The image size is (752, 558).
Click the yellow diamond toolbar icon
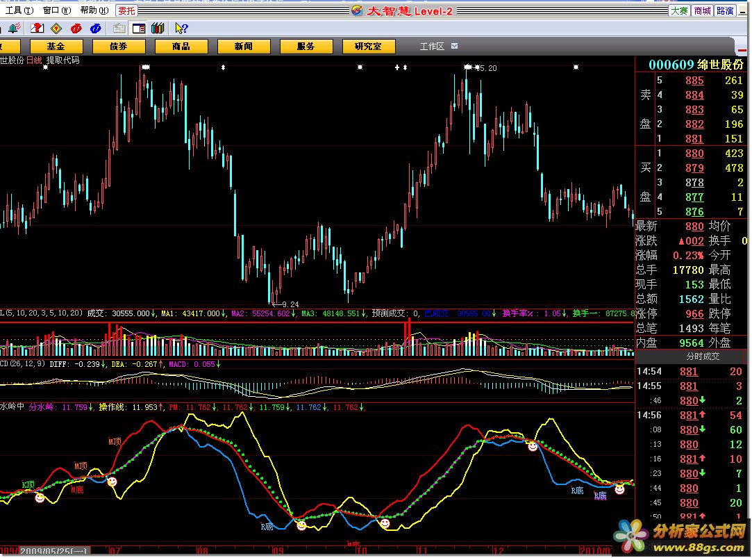point(57,28)
